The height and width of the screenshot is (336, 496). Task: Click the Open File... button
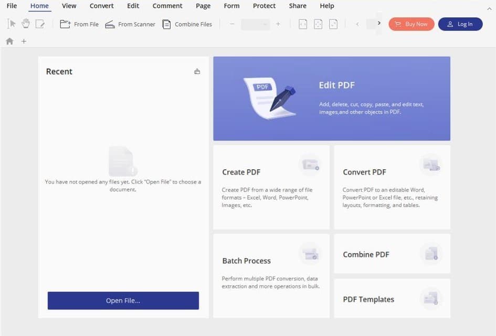[x=123, y=301]
